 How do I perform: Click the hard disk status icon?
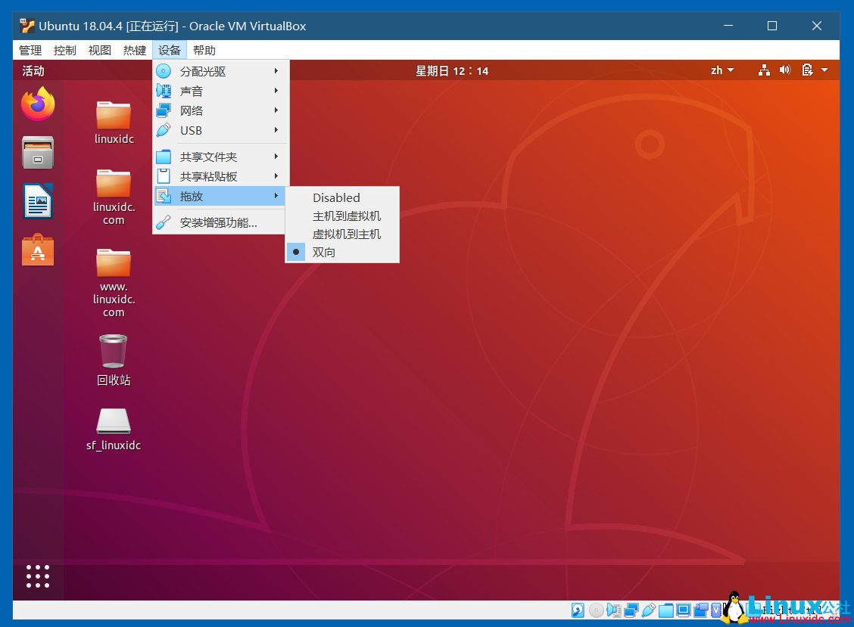[577, 610]
